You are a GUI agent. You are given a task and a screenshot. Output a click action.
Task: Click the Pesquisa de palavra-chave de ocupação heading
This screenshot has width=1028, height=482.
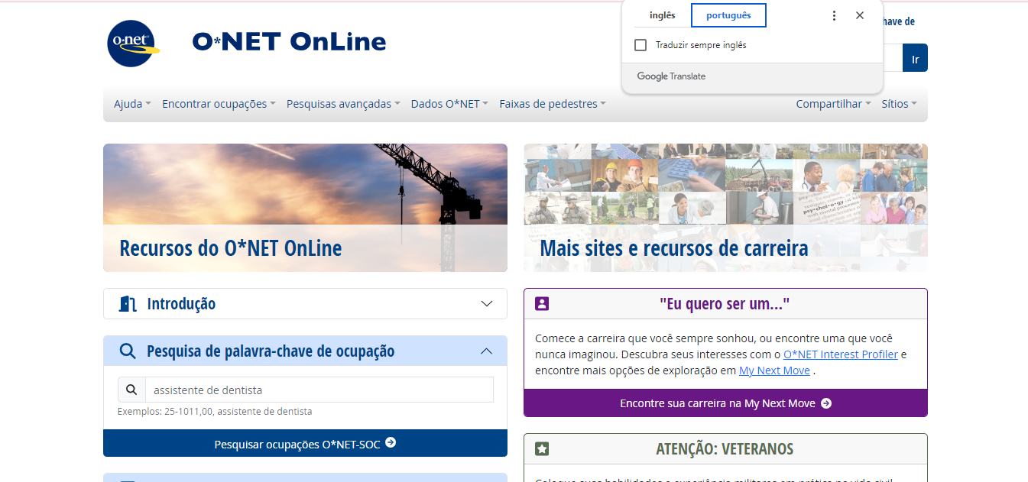[271, 351]
